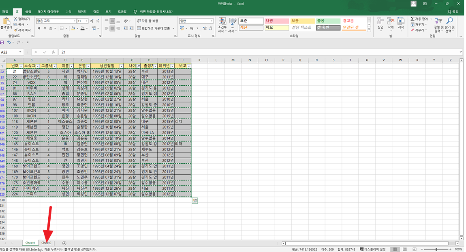Open the Name Box dropdown for A22
The image size is (466, 252).
(20, 52)
